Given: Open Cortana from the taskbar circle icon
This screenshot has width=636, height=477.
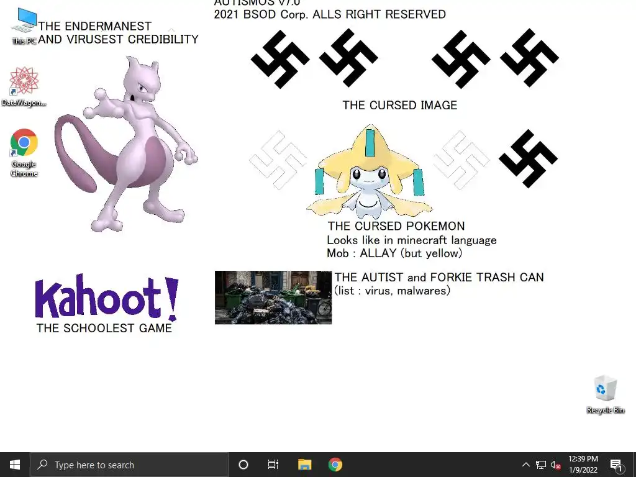Looking at the screenshot, I should 243,465.
